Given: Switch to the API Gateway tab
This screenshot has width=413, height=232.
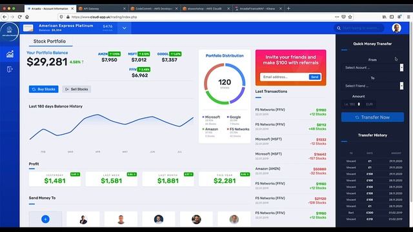Looking at the screenshot, I should (102, 8).
